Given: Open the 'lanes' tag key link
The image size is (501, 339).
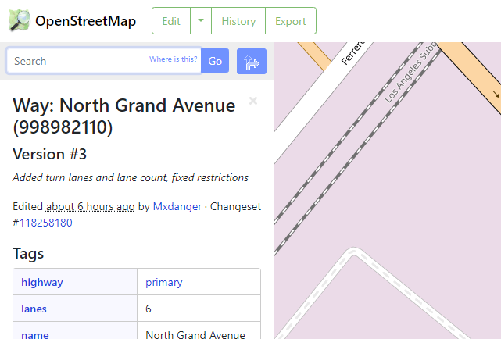Looking at the screenshot, I should 34,309.
